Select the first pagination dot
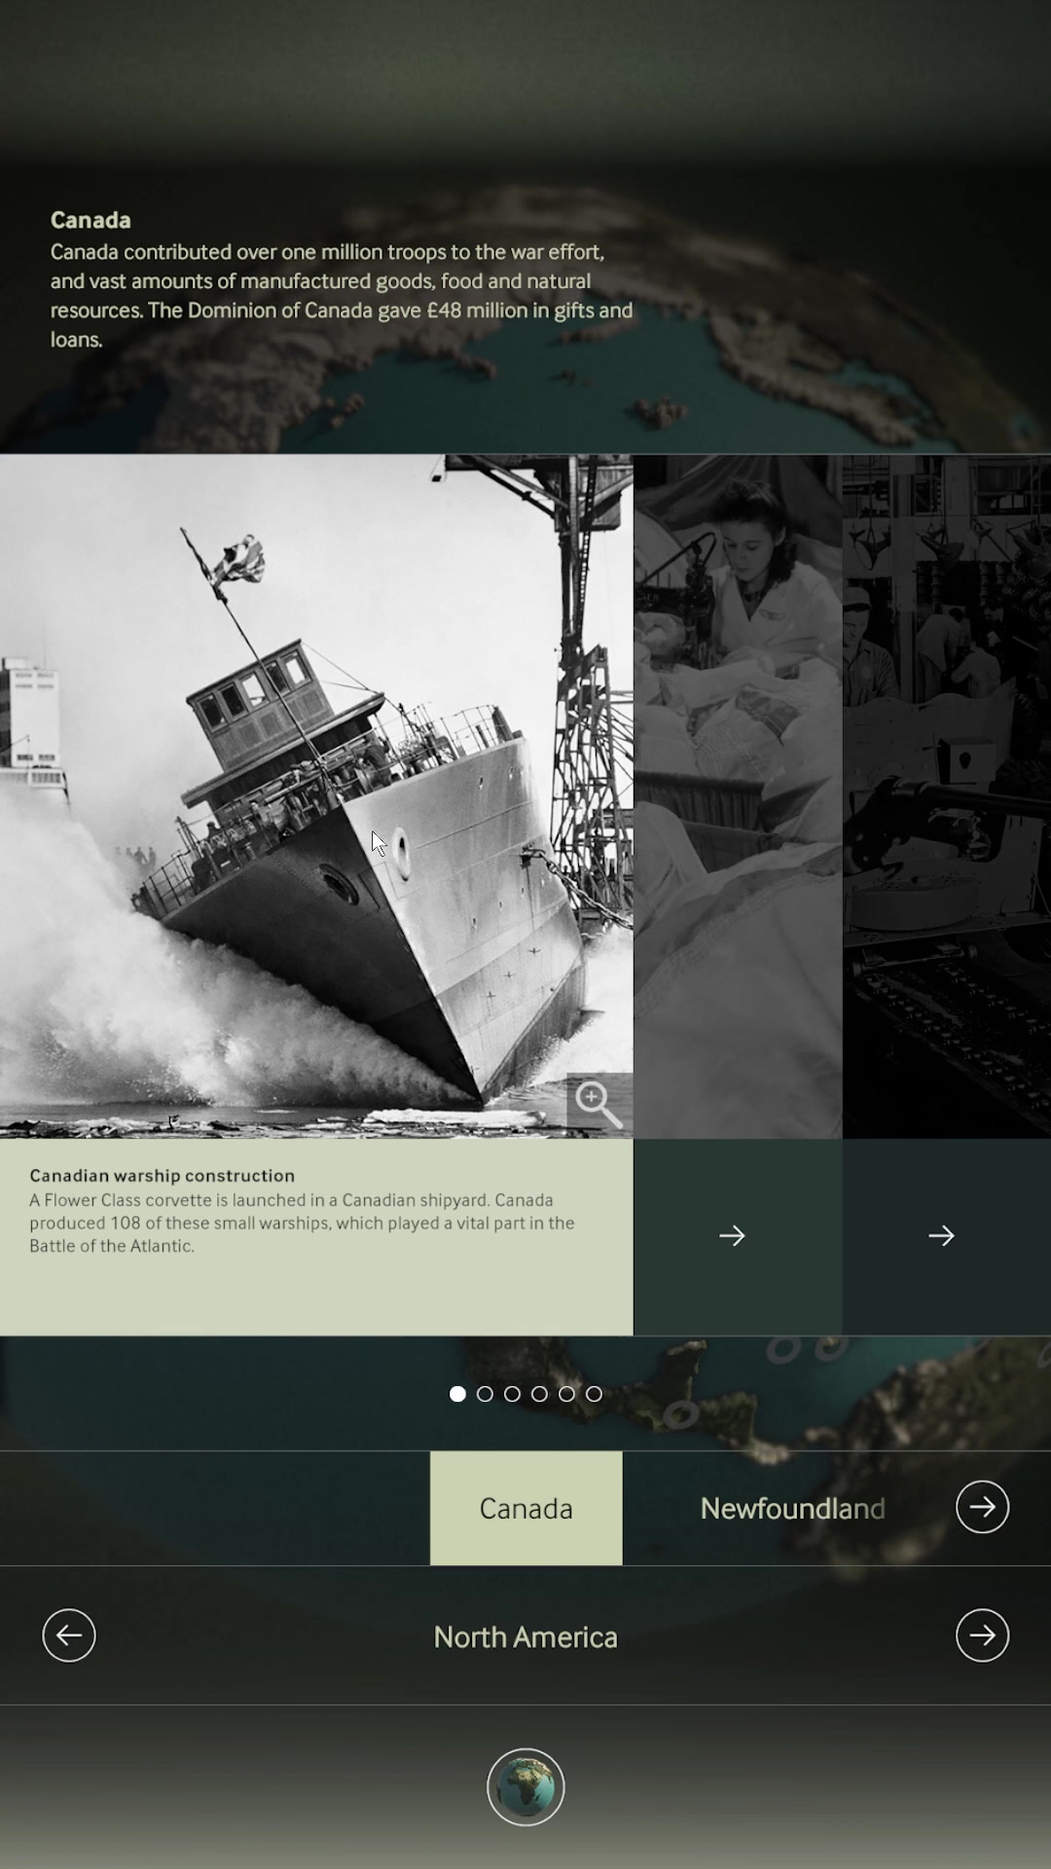The height and width of the screenshot is (1869, 1051). pos(457,1394)
